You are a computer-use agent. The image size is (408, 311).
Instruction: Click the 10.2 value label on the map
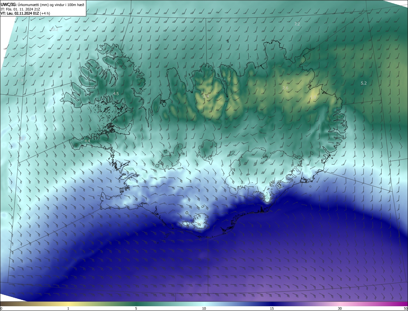coord(55,30)
